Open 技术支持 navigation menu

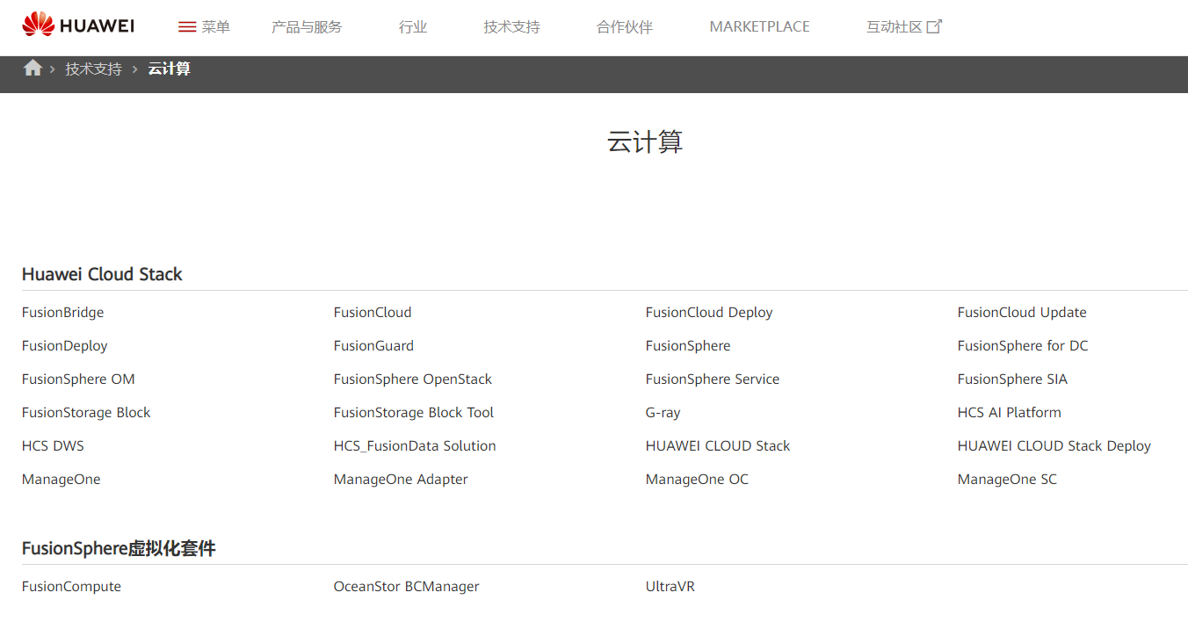coord(511,27)
